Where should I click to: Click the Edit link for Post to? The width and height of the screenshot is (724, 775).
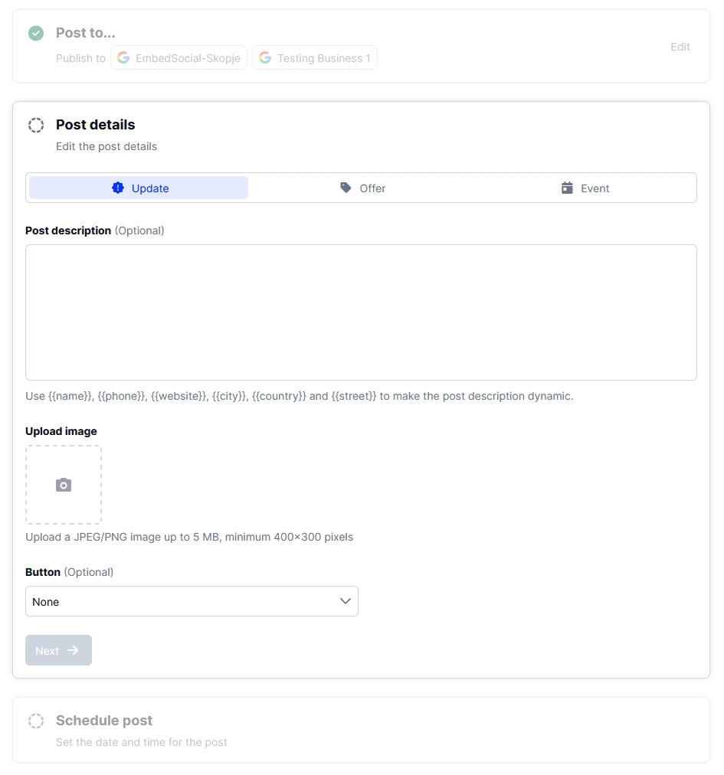680,47
